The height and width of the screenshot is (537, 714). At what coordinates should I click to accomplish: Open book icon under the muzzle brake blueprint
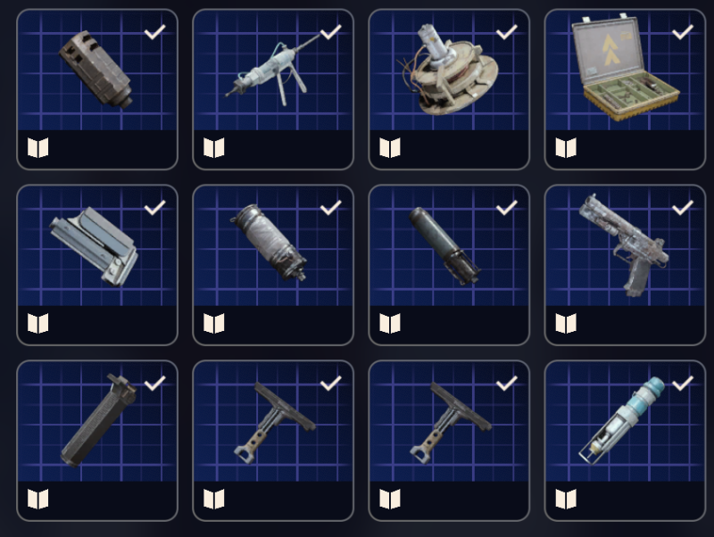[37, 148]
